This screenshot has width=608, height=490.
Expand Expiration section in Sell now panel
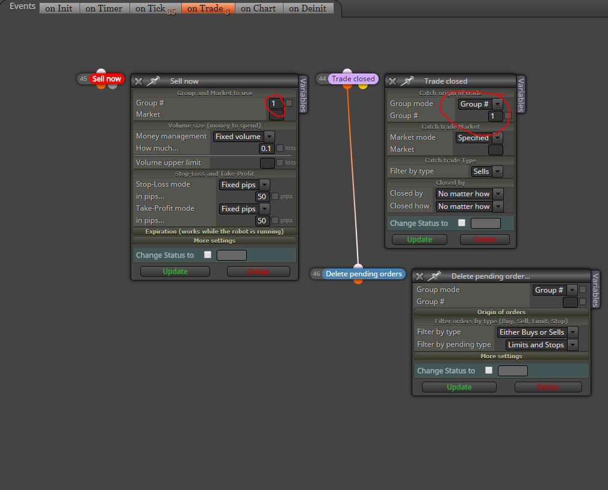[214, 231]
